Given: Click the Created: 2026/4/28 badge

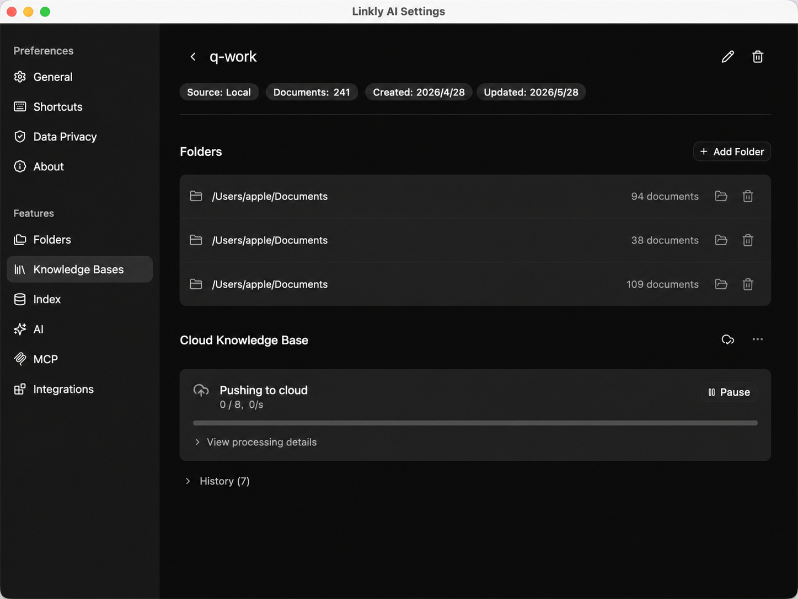Looking at the screenshot, I should tap(419, 92).
